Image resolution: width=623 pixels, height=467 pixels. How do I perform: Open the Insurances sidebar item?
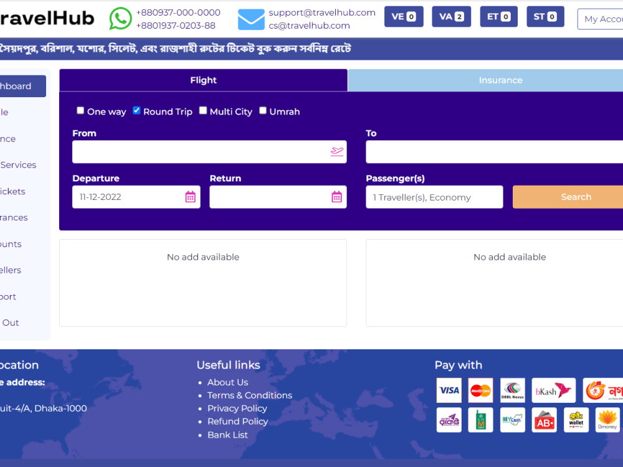pos(14,217)
